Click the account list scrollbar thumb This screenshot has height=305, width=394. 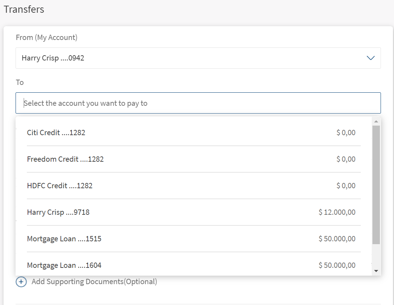[x=376, y=184]
